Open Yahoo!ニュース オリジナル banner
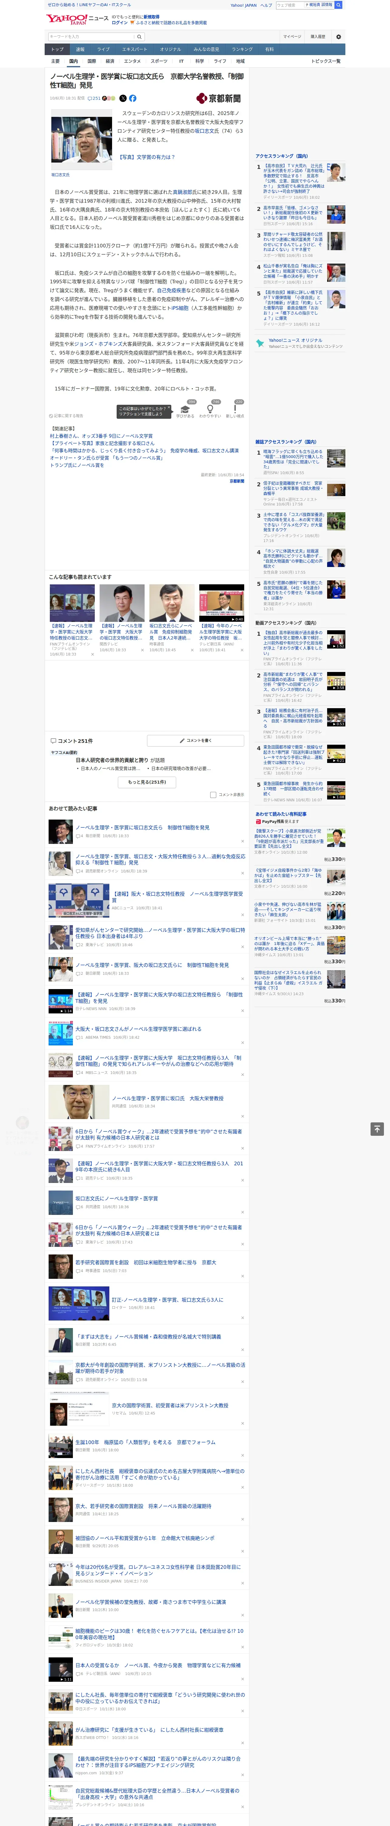This screenshot has height=1826, width=390. [x=299, y=343]
